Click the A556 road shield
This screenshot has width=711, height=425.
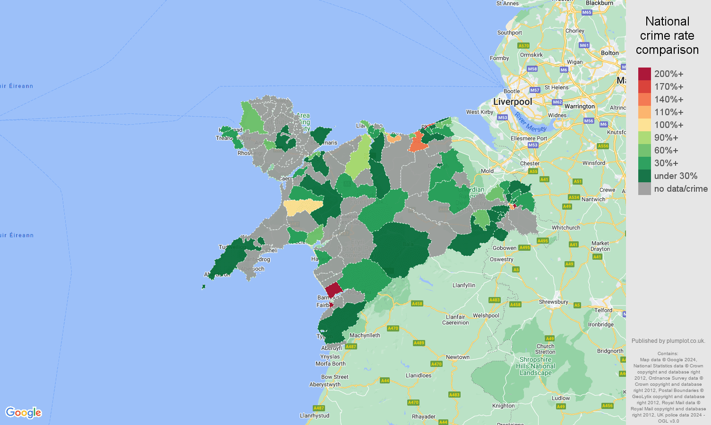pos(603,146)
